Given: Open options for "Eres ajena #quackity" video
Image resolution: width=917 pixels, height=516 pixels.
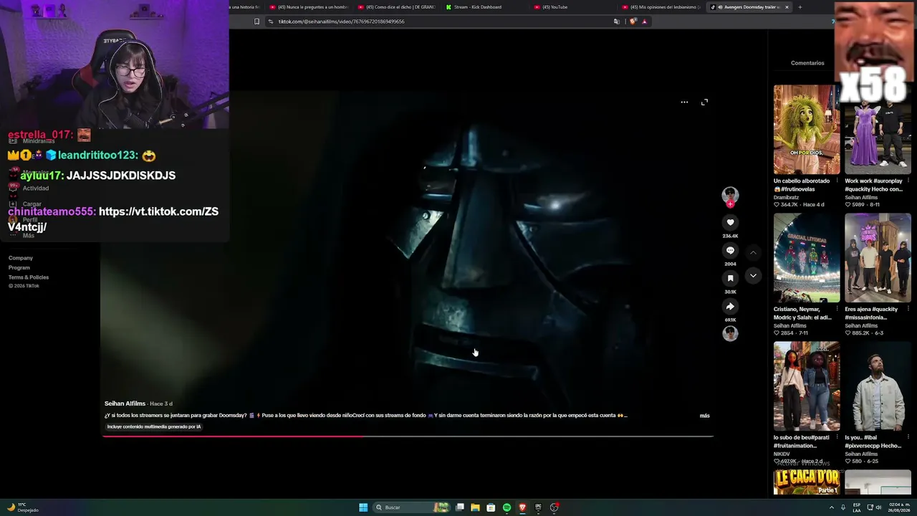Looking at the screenshot, I should point(908,309).
